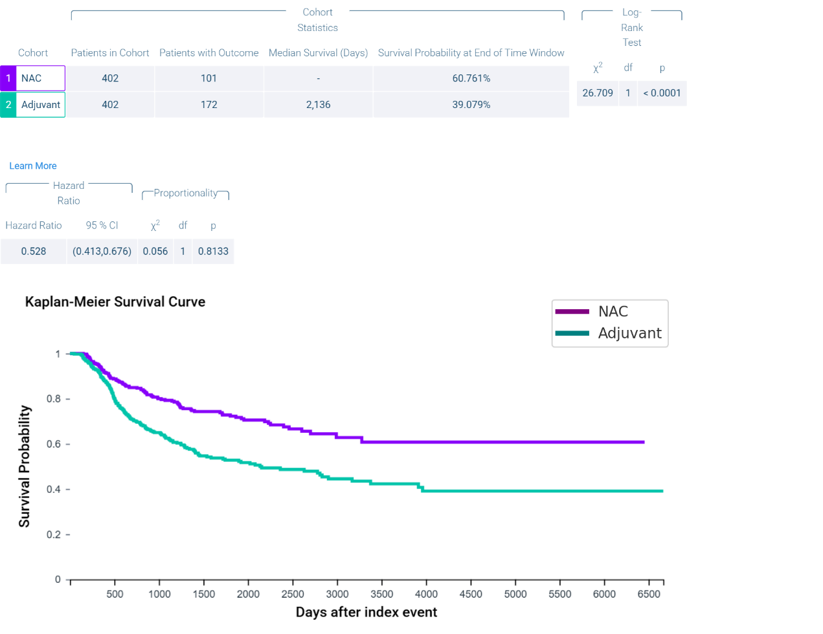
Task: Open the Learn More link
Action: click(x=33, y=166)
